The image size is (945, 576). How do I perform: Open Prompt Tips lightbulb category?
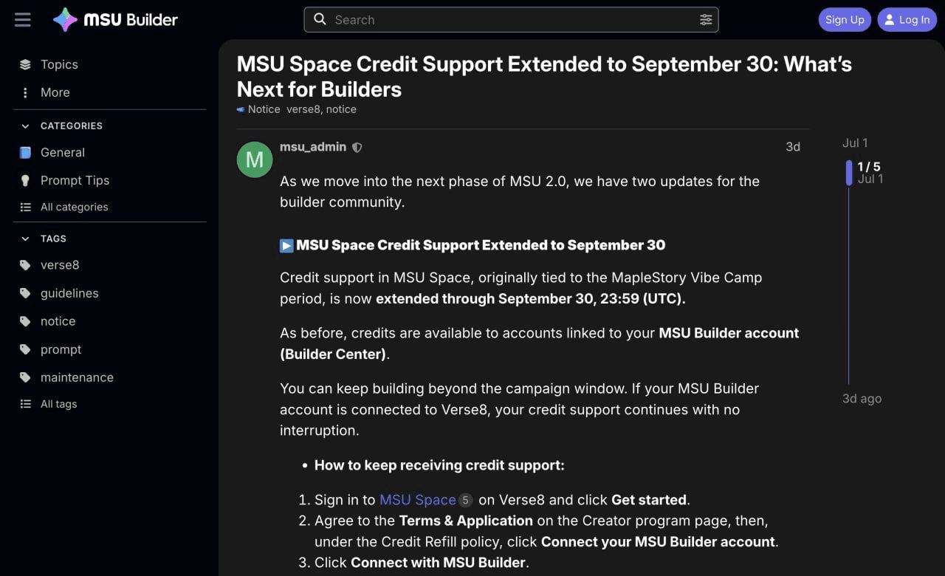pyautogui.click(x=25, y=180)
